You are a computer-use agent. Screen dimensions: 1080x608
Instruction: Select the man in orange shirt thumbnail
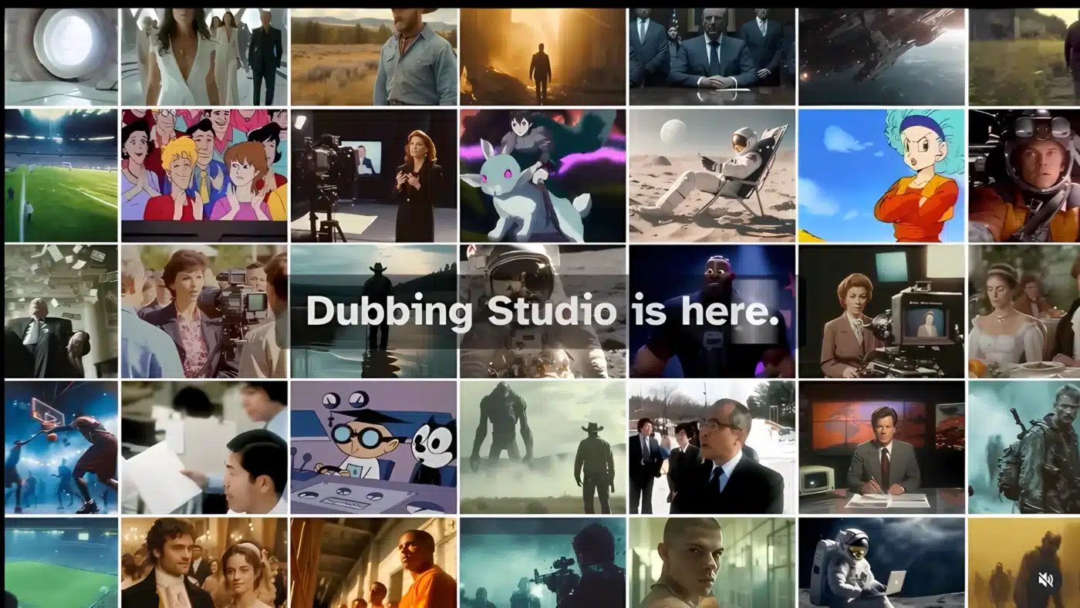click(374, 562)
